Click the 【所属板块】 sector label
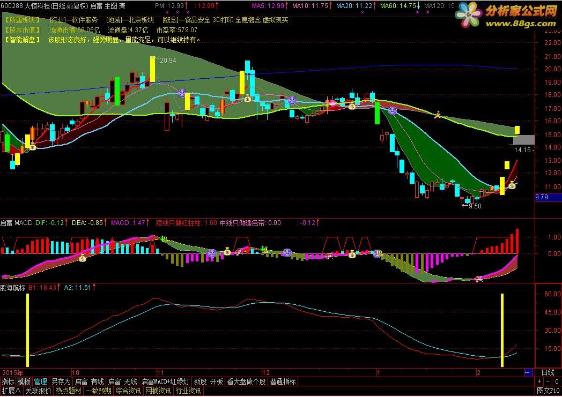562x397 pixels. (22, 20)
